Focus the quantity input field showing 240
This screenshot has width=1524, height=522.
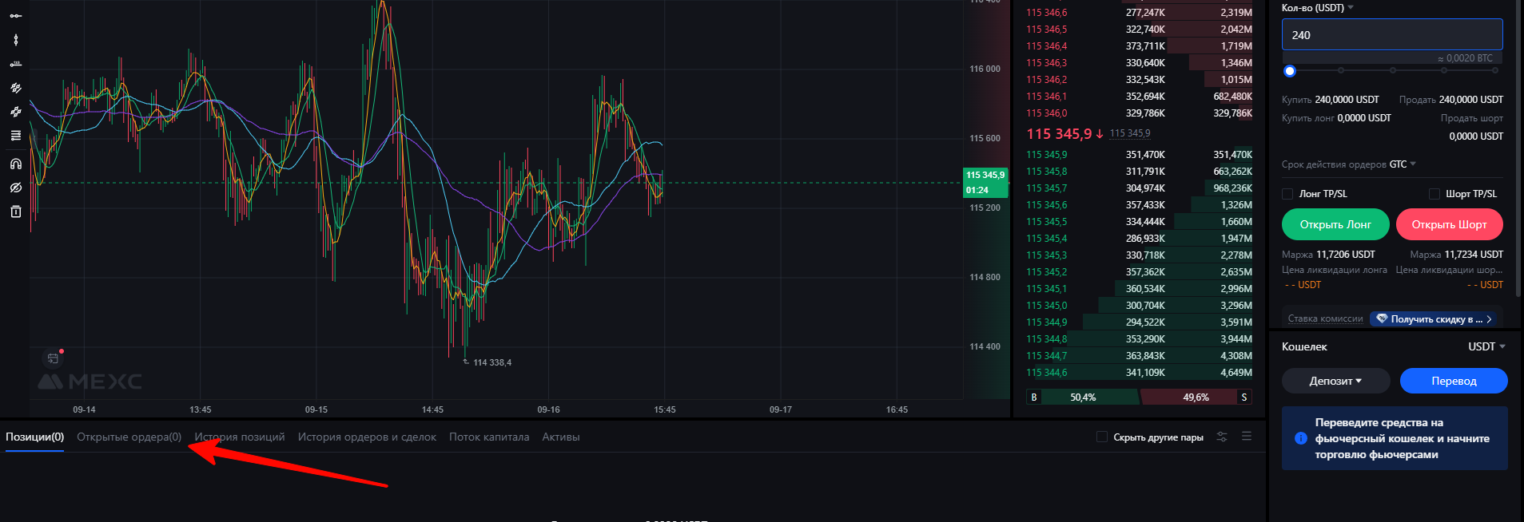tap(1392, 34)
